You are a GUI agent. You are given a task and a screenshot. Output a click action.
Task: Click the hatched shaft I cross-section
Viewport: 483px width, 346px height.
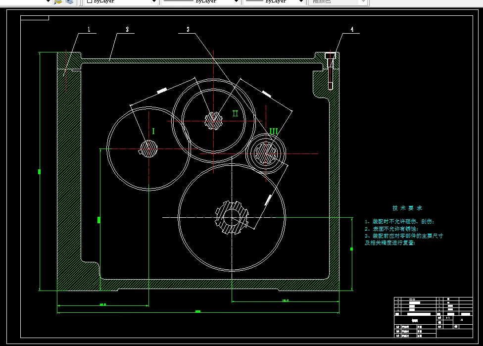(149, 149)
